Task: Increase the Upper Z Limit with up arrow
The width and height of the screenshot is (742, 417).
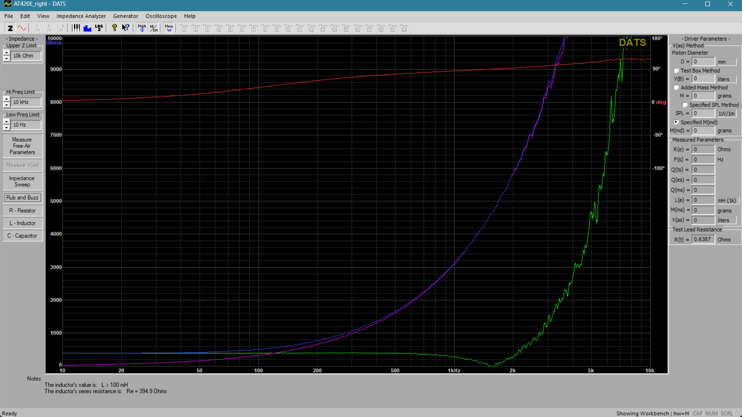Action: 7,53
